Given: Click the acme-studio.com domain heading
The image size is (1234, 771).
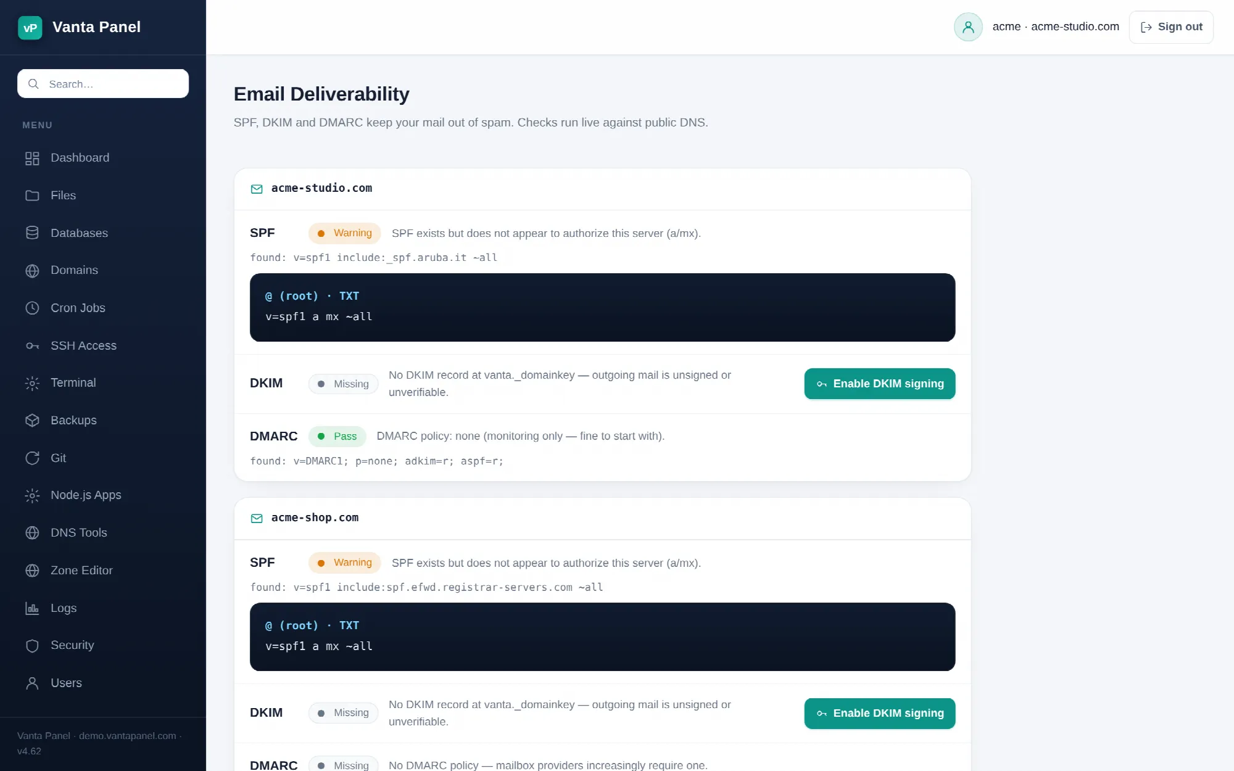Looking at the screenshot, I should 321,188.
